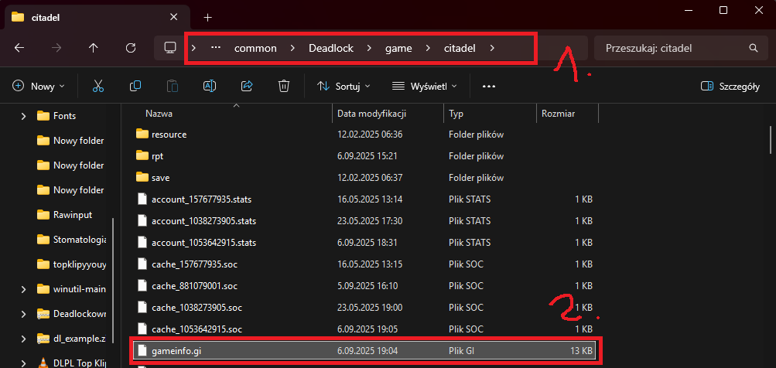Toggle the Szczegóły details pane

click(730, 86)
